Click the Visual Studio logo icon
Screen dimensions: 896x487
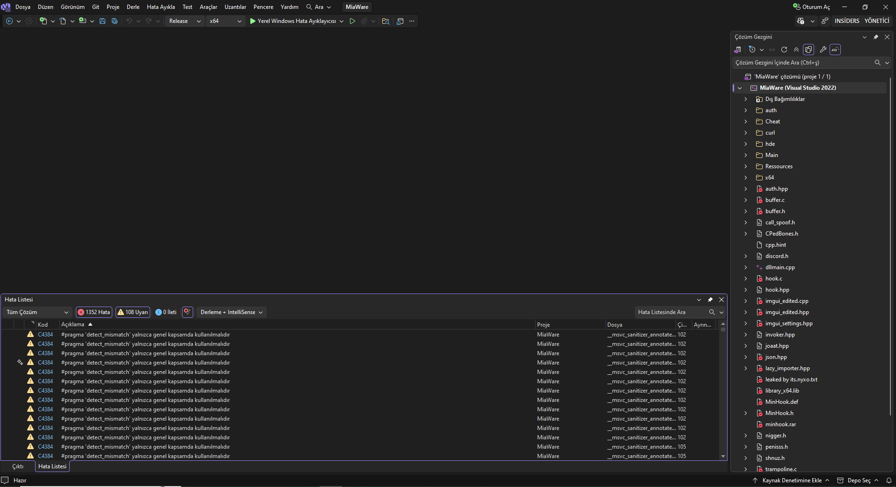point(6,7)
